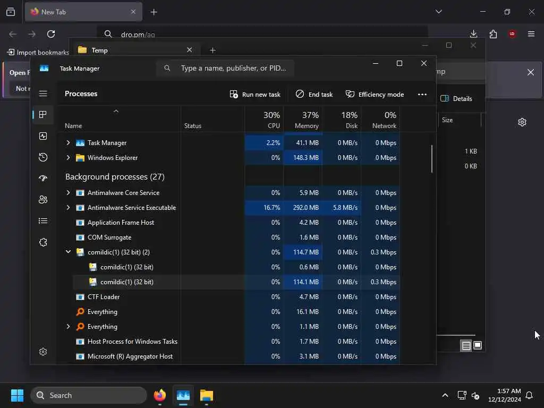Open the Details list icon in sidebar
The image size is (544, 408).
(43, 221)
